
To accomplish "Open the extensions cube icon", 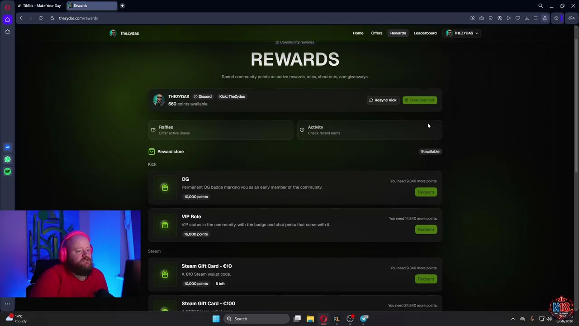I will pos(556,18).
